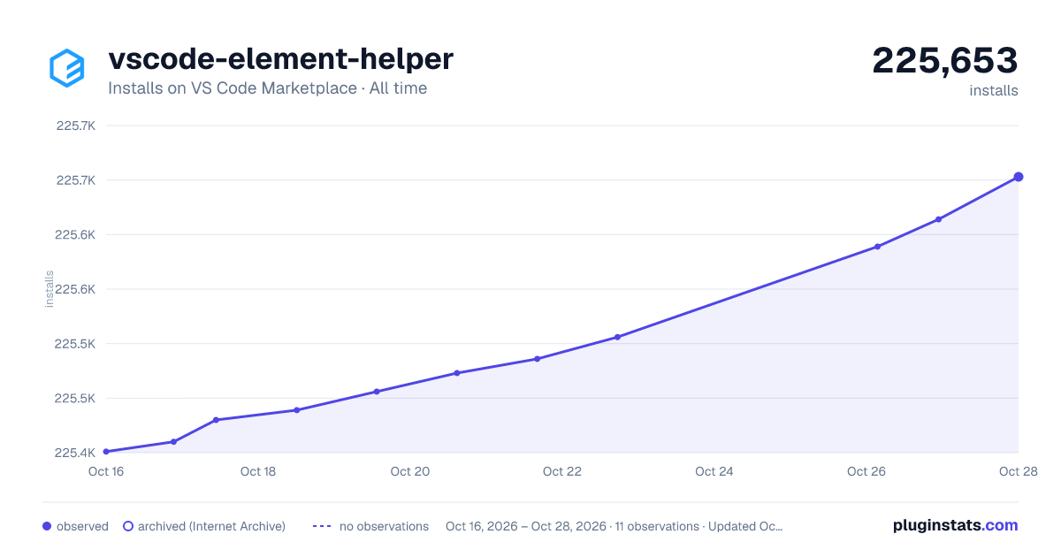1061x557 pixels.
Task: Click the dashed 'no observations' legend line
Action: pyautogui.click(x=322, y=526)
